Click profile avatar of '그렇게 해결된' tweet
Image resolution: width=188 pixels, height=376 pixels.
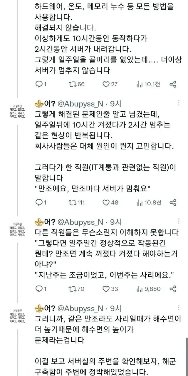click(x=17, y=111)
